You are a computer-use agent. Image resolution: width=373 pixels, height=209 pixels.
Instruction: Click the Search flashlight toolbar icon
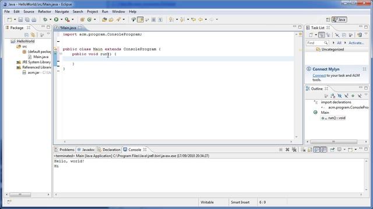(x=118, y=20)
